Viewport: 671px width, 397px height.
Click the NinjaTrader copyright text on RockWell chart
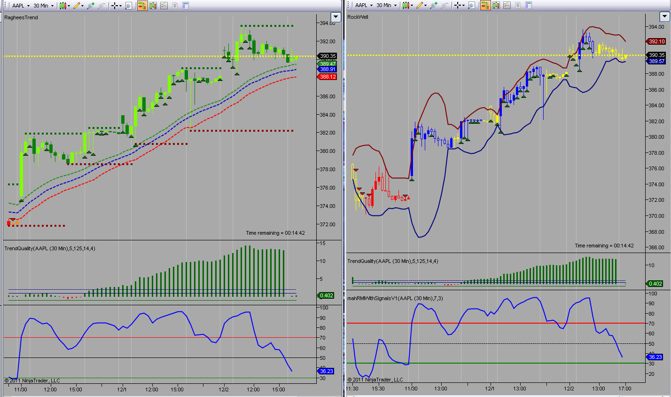375,380
